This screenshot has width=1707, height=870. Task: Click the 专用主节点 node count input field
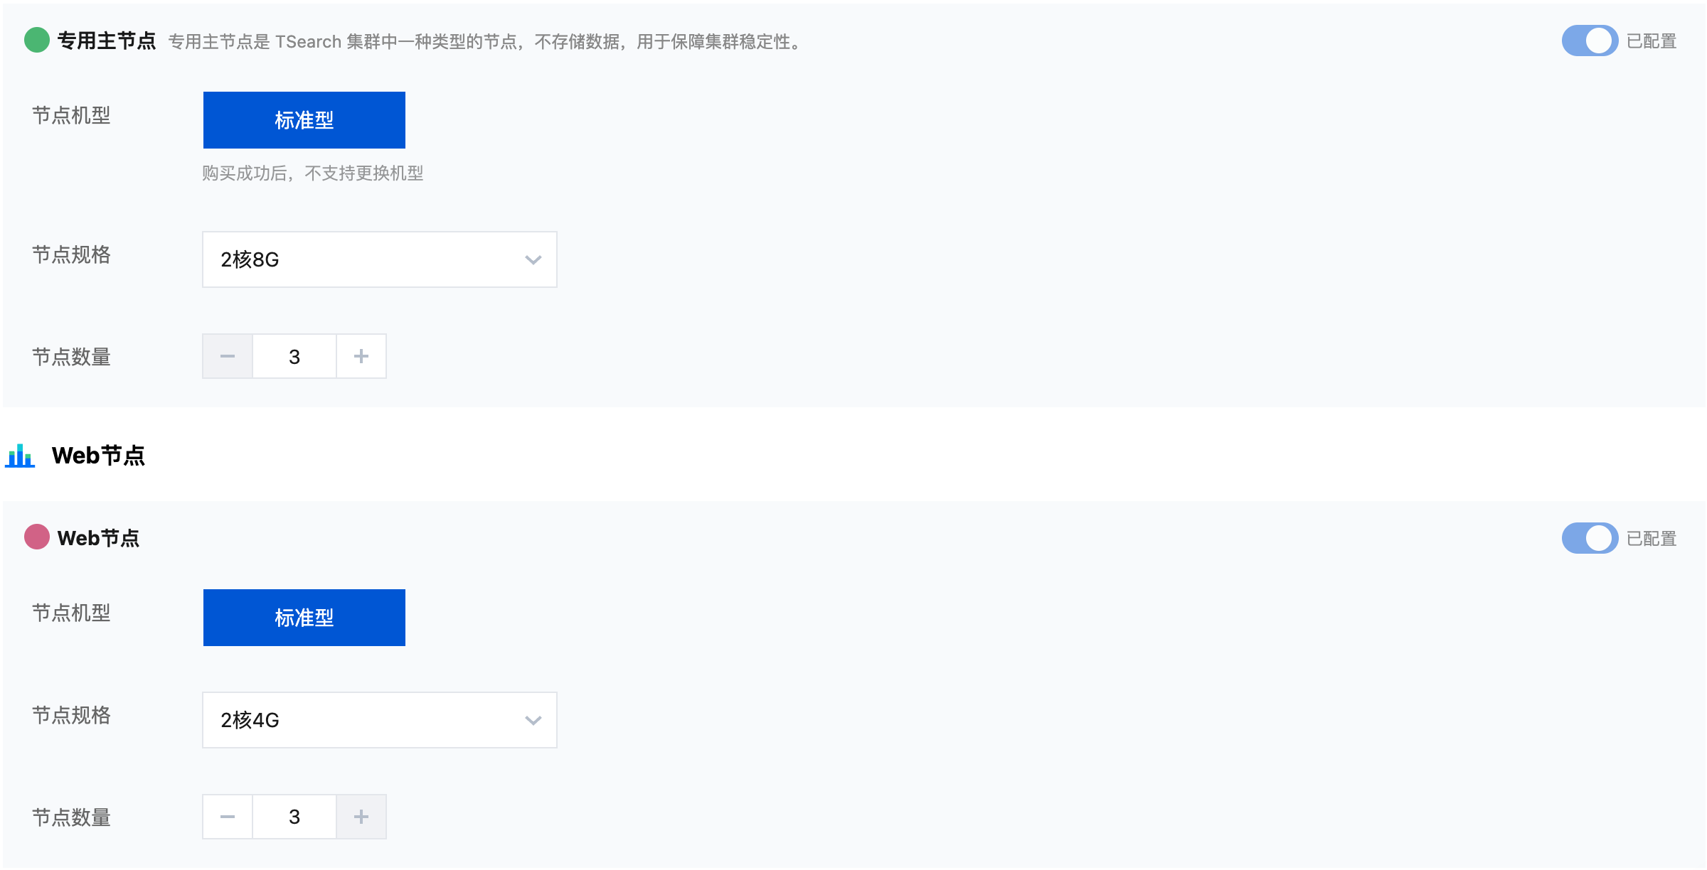tap(294, 356)
